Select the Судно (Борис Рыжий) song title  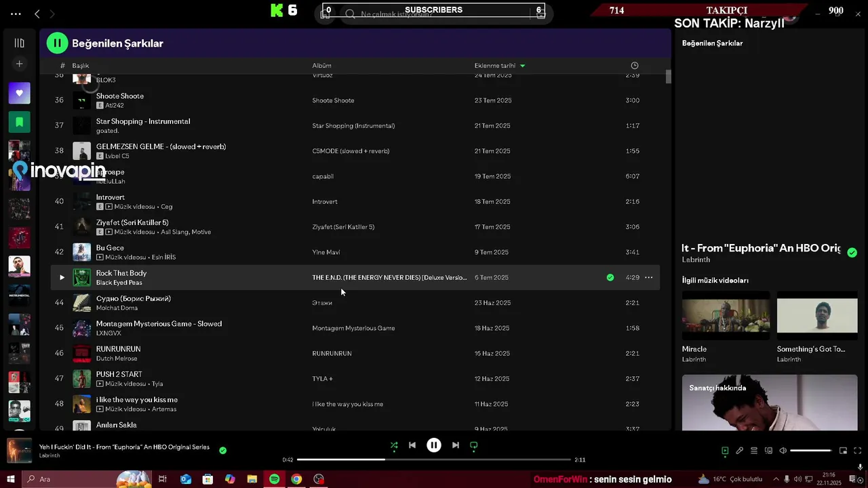coord(134,298)
